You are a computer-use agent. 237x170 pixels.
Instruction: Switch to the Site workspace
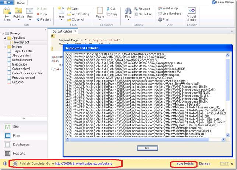tap(24, 127)
